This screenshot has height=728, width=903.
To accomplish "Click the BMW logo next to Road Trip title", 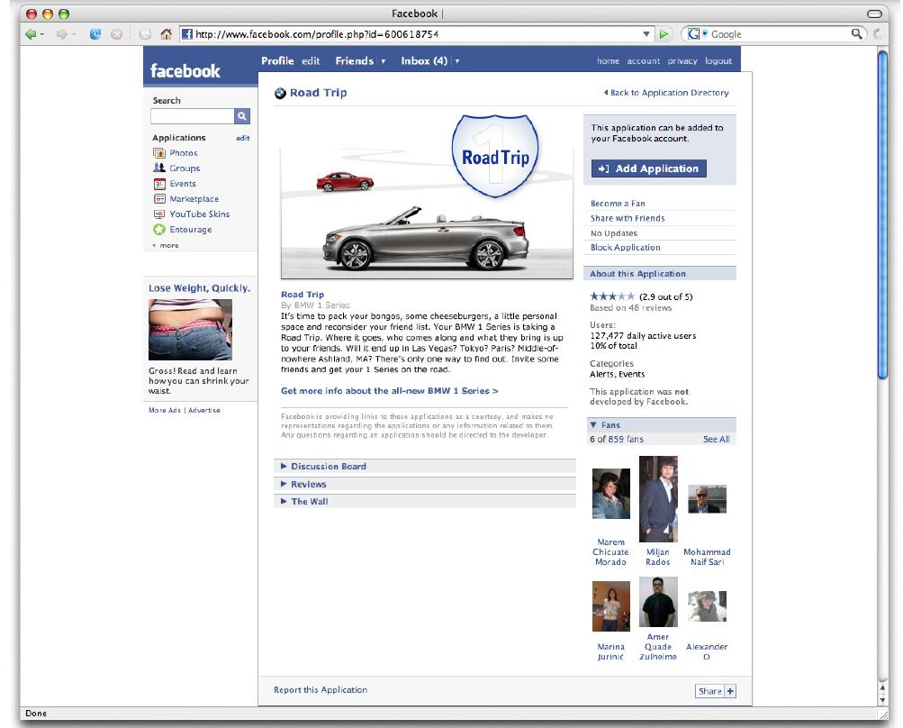I will pyautogui.click(x=281, y=94).
